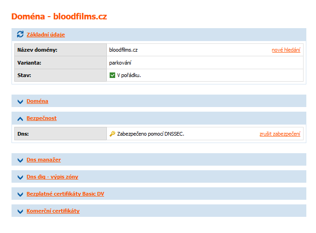Click the Bezpečnost heading link
This screenshot has height=233, width=316.
pos(41,118)
